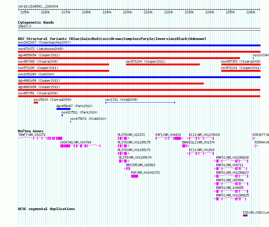
Task: Click the UCSC segmental duplications title
Action: pos(47,209)
